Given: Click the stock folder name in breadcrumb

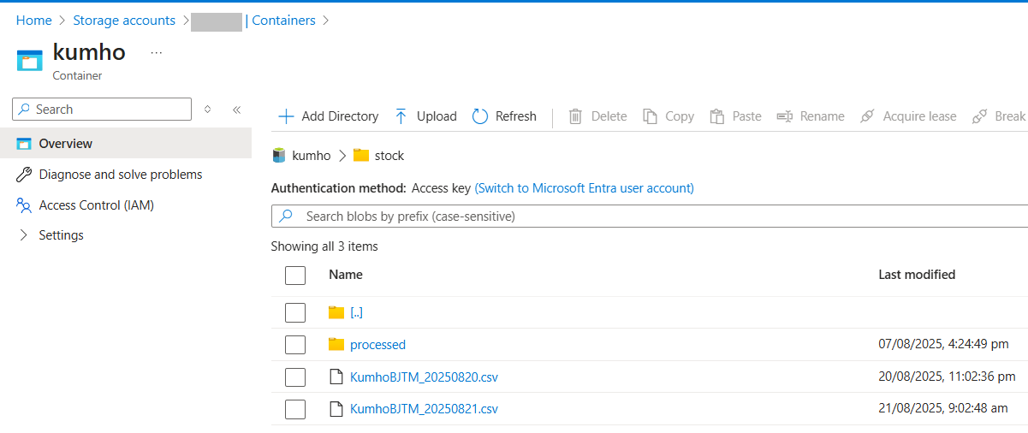Looking at the screenshot, I should click(x=389, y=156).
